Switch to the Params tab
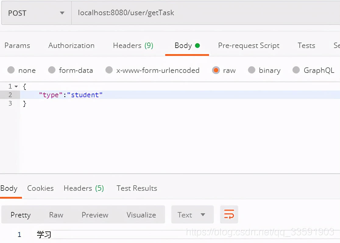 click(x=17, y=45)
